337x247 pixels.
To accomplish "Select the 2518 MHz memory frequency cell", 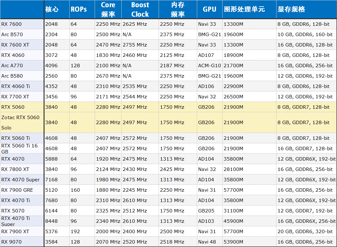I will tap(172, 242).
